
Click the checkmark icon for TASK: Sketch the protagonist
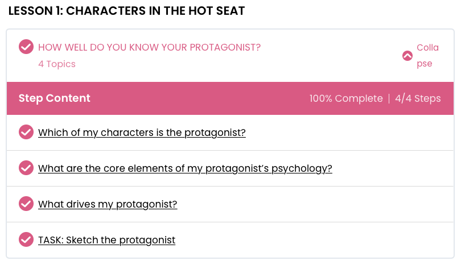(x=26, y=239)
